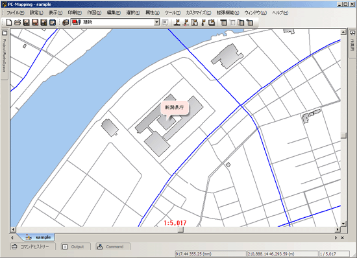Image resolution: width=357 pixels, height=258 pixels.
Task: Open the 表示(V) menu
Action: click(56, 13)
